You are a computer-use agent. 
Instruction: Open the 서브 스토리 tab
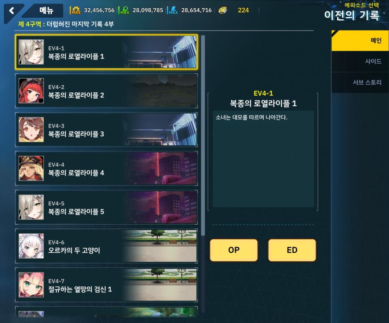point(360,83)
